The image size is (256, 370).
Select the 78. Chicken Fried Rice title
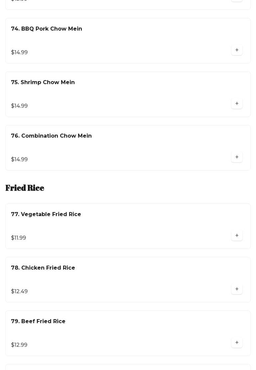(43, 268)
